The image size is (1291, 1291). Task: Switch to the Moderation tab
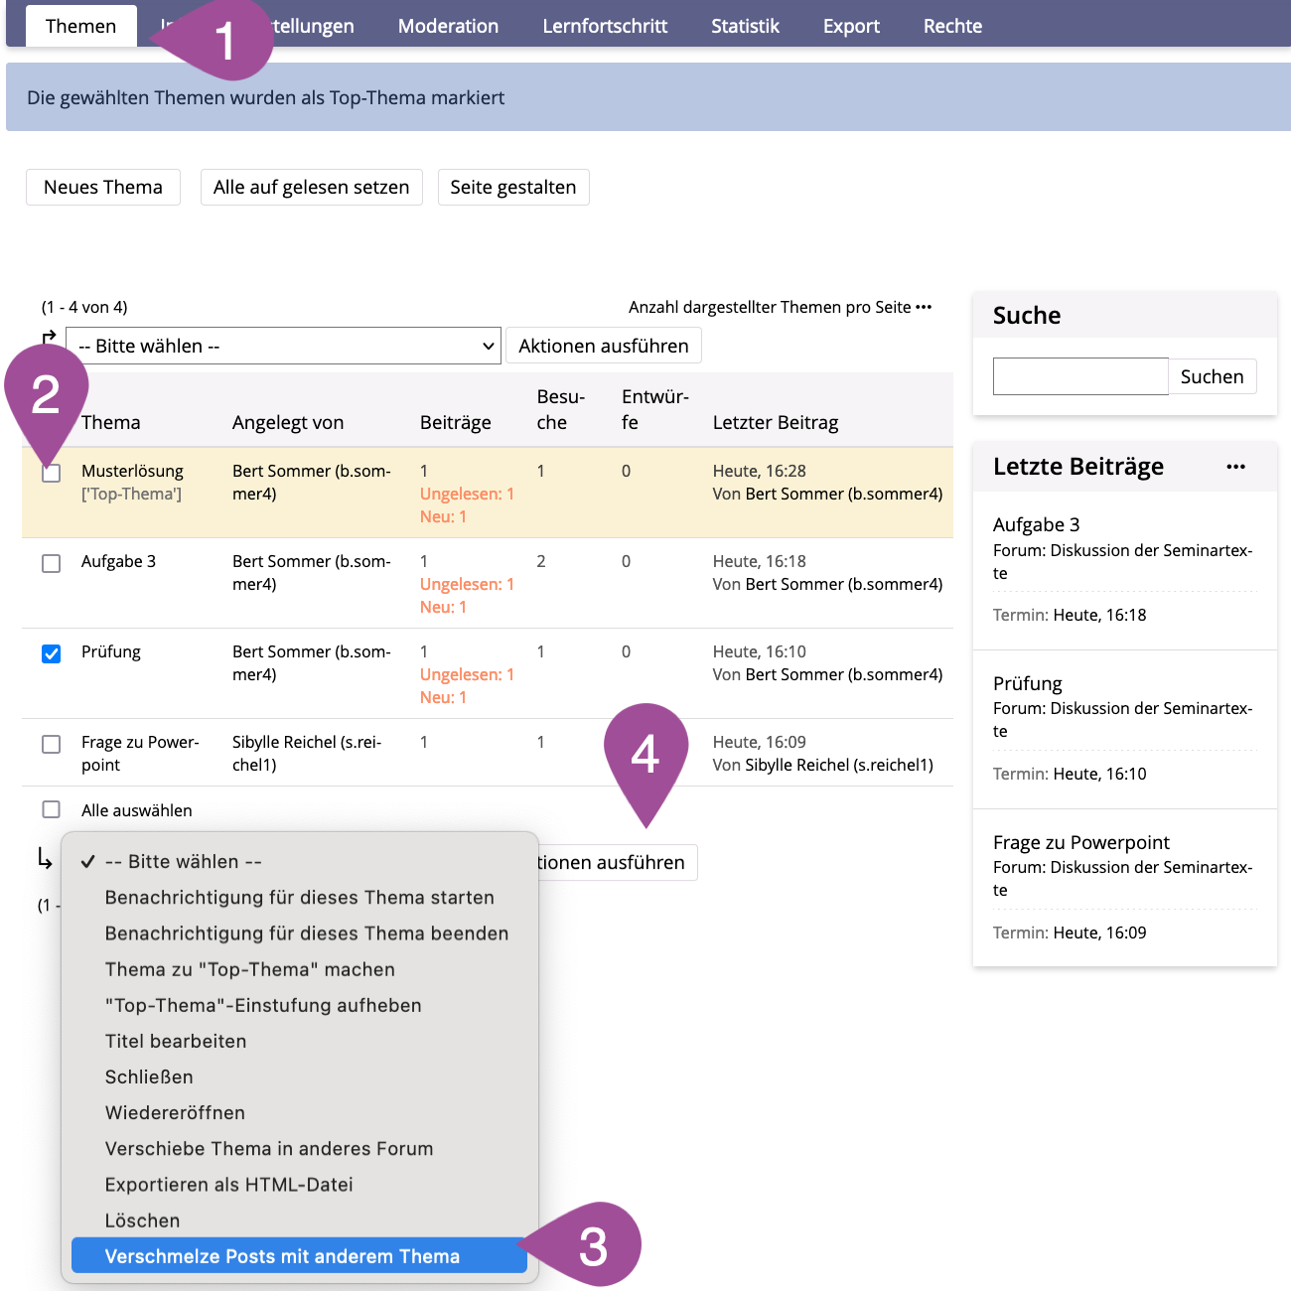[x=448, y=26]
